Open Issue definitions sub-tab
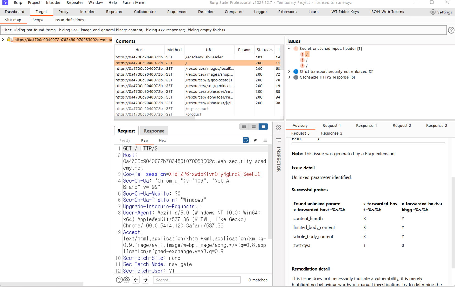455x287 pixels. pyautogui.click(x=70, y=20)
